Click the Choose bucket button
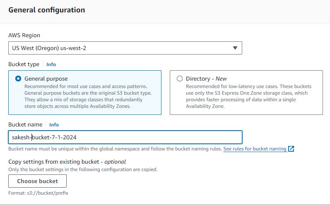The width and height of the screenshot is (330, 205). pos(37,181)
